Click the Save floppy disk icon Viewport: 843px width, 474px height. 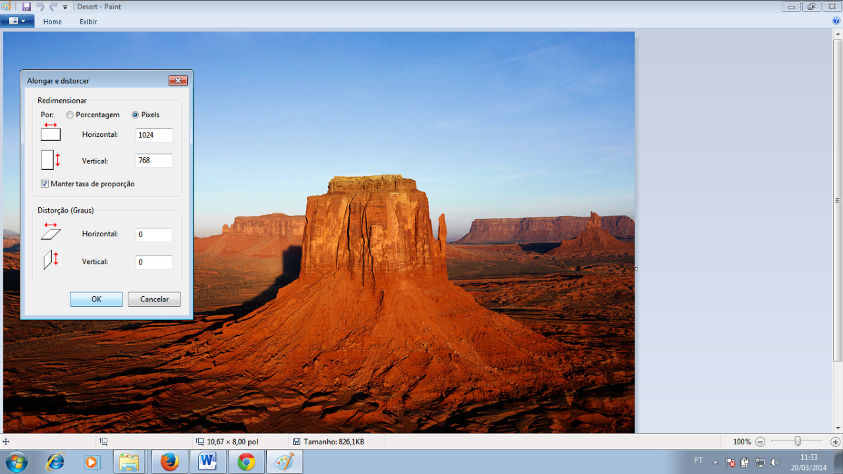click(x=26, y=7)
